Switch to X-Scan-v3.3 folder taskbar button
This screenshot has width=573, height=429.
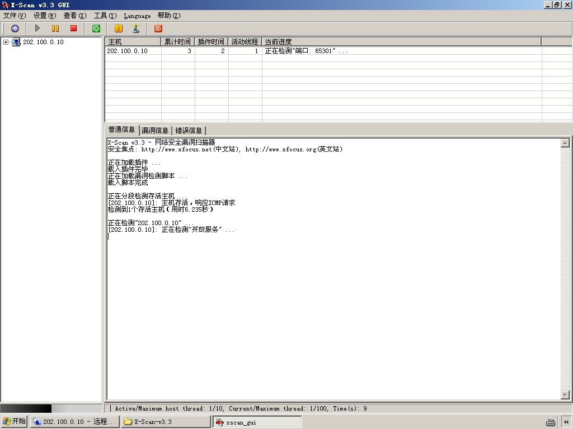pyautogui.click(x=166, y=422)
